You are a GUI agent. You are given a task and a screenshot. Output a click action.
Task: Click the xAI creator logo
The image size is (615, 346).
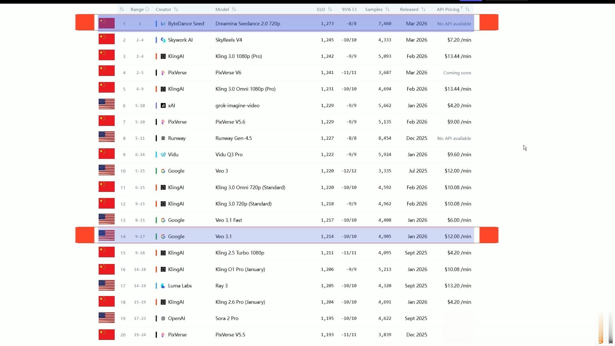tap(163, 105)
